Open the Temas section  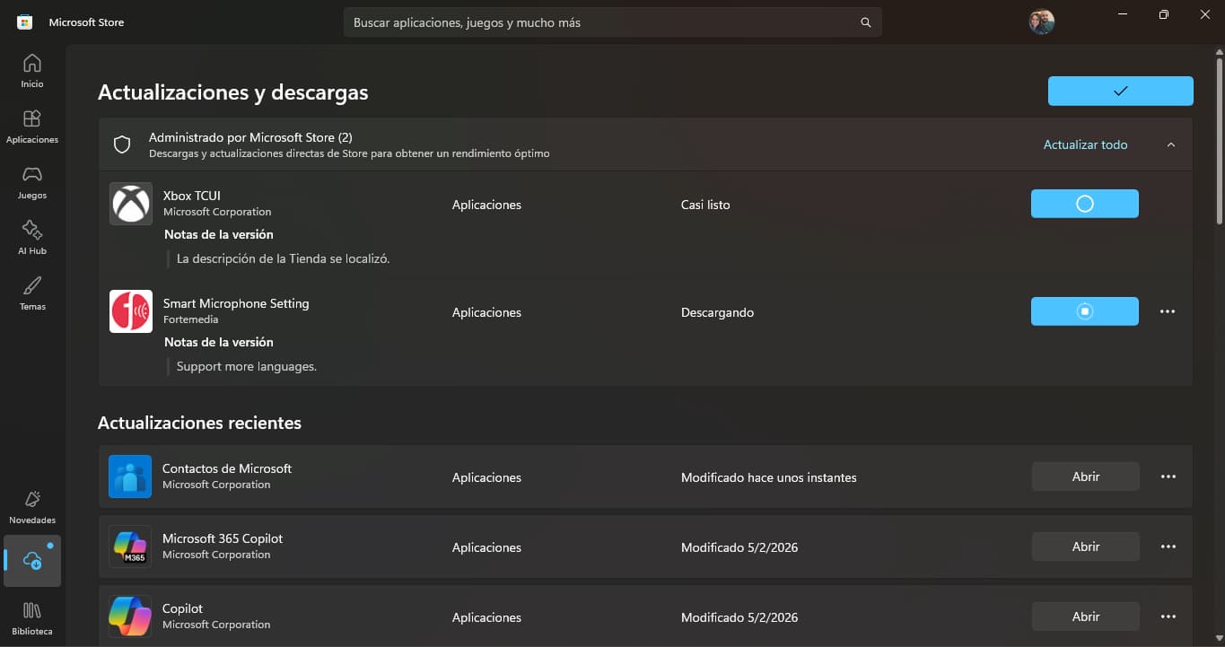31,292
